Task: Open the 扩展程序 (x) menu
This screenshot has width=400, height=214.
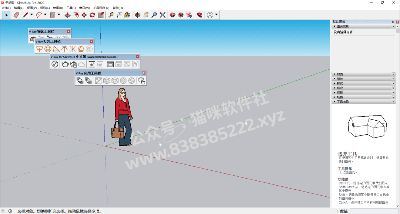Action: [x=101, y=8]
